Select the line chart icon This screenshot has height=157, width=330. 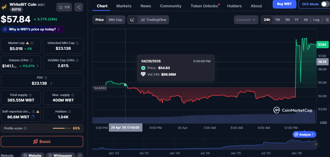tap(132, 20)
